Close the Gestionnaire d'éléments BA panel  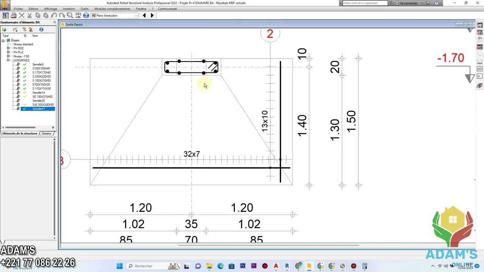(x=54, y=22)
